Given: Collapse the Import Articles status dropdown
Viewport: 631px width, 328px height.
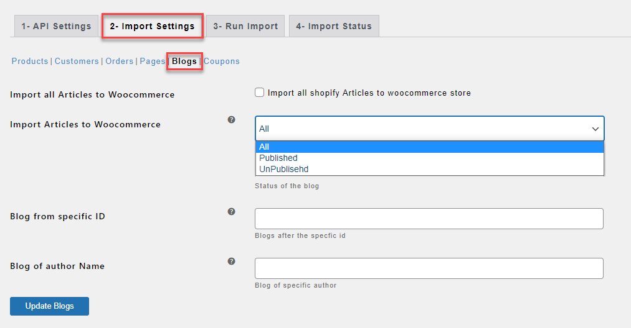Looking at the screenshot, I should point(429,129).
